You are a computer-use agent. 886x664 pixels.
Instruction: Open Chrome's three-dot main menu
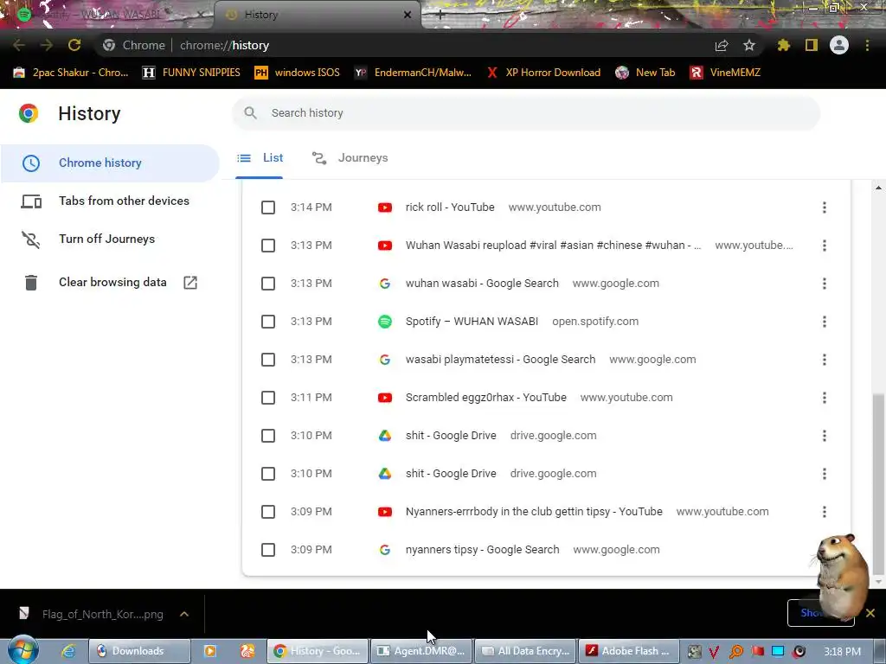coord(867,45)
